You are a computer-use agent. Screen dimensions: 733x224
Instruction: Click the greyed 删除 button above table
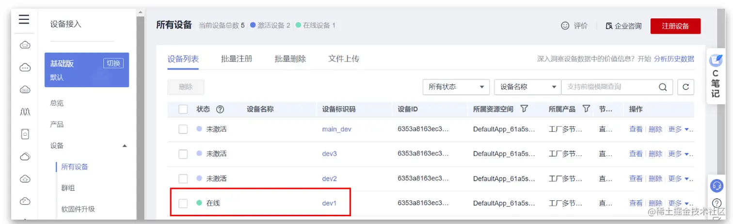186,87
